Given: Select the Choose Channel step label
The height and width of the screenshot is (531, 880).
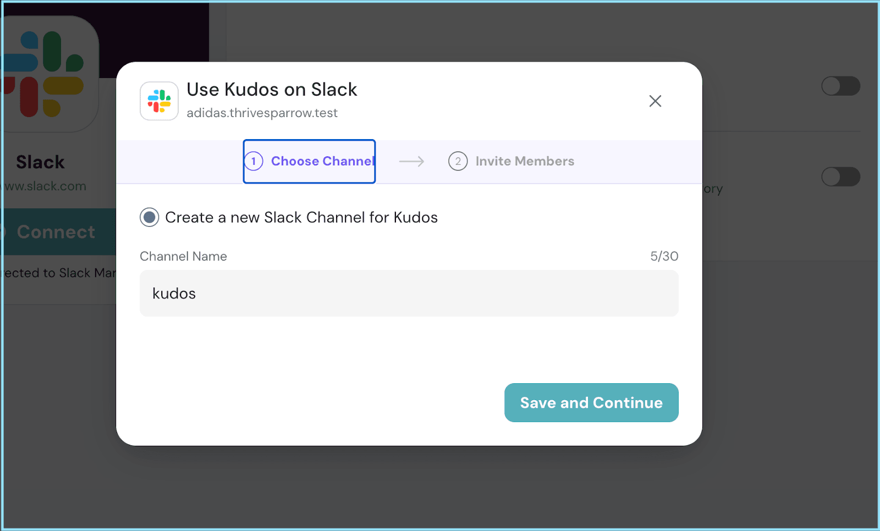Looking at the screenshot, I should [x=322, y=161].
